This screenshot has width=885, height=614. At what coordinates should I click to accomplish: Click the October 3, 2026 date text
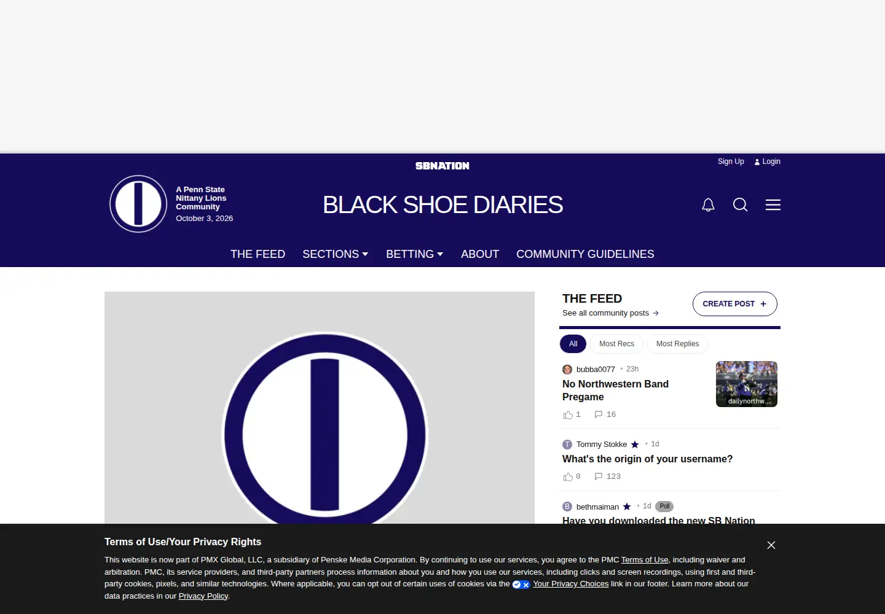pos(205,219)
